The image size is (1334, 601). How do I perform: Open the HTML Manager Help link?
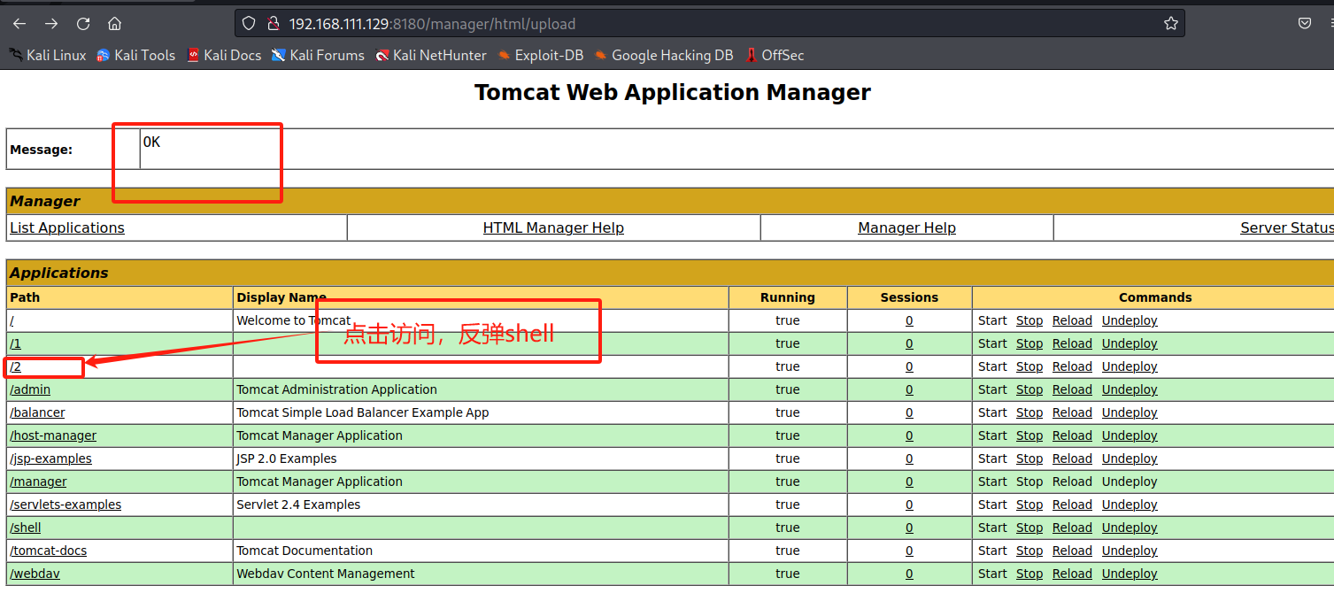tap(553, 227)
